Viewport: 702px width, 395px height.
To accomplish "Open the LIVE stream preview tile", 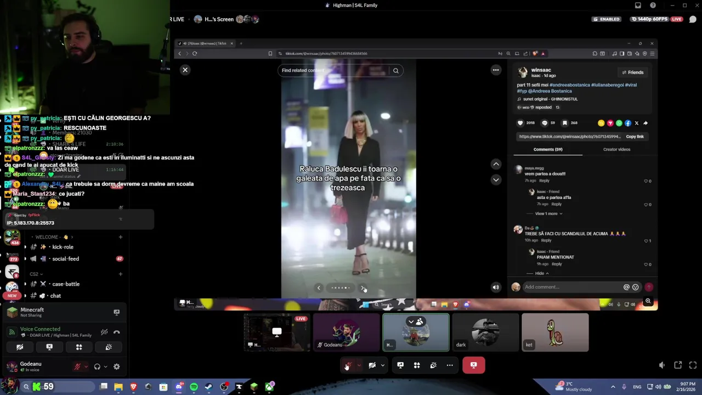I will coord(276,332).
